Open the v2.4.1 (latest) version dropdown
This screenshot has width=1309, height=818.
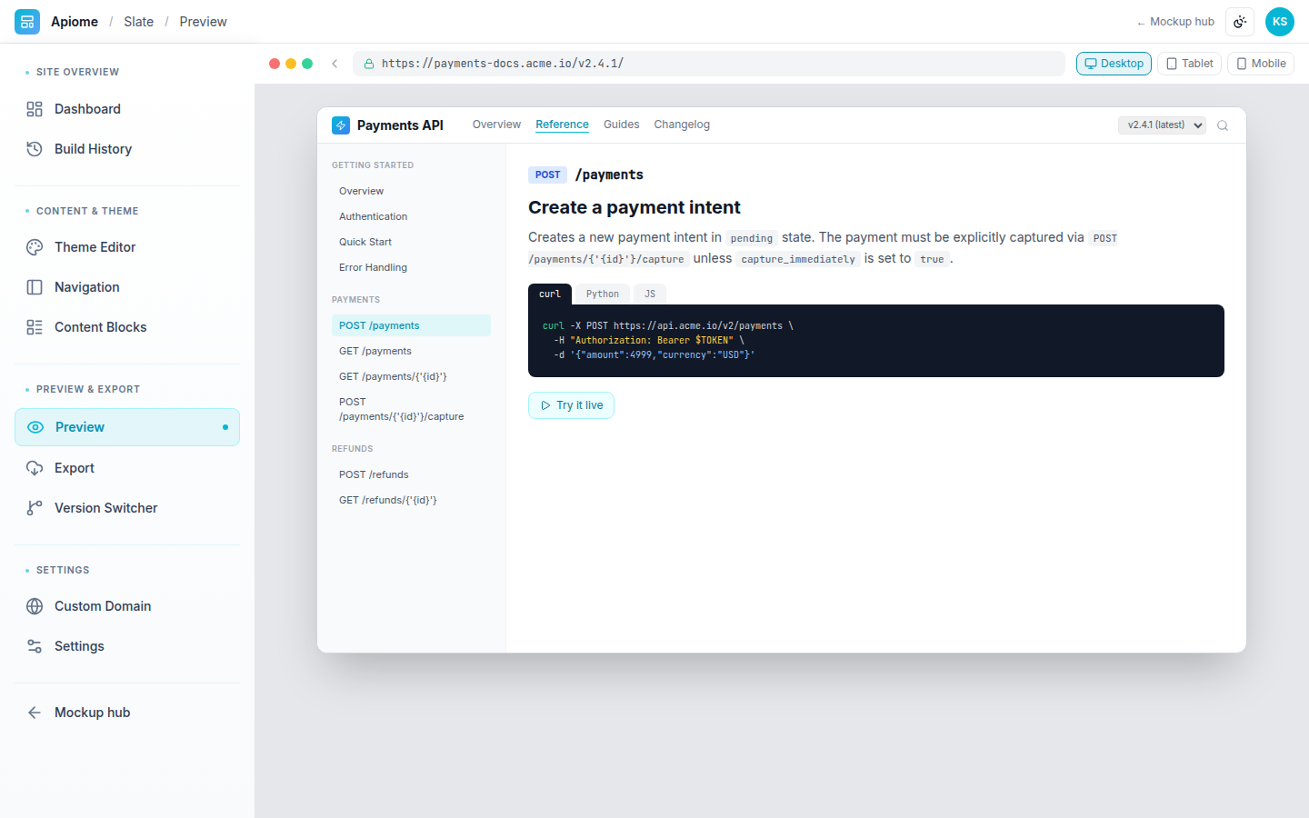pos(1162,125)
